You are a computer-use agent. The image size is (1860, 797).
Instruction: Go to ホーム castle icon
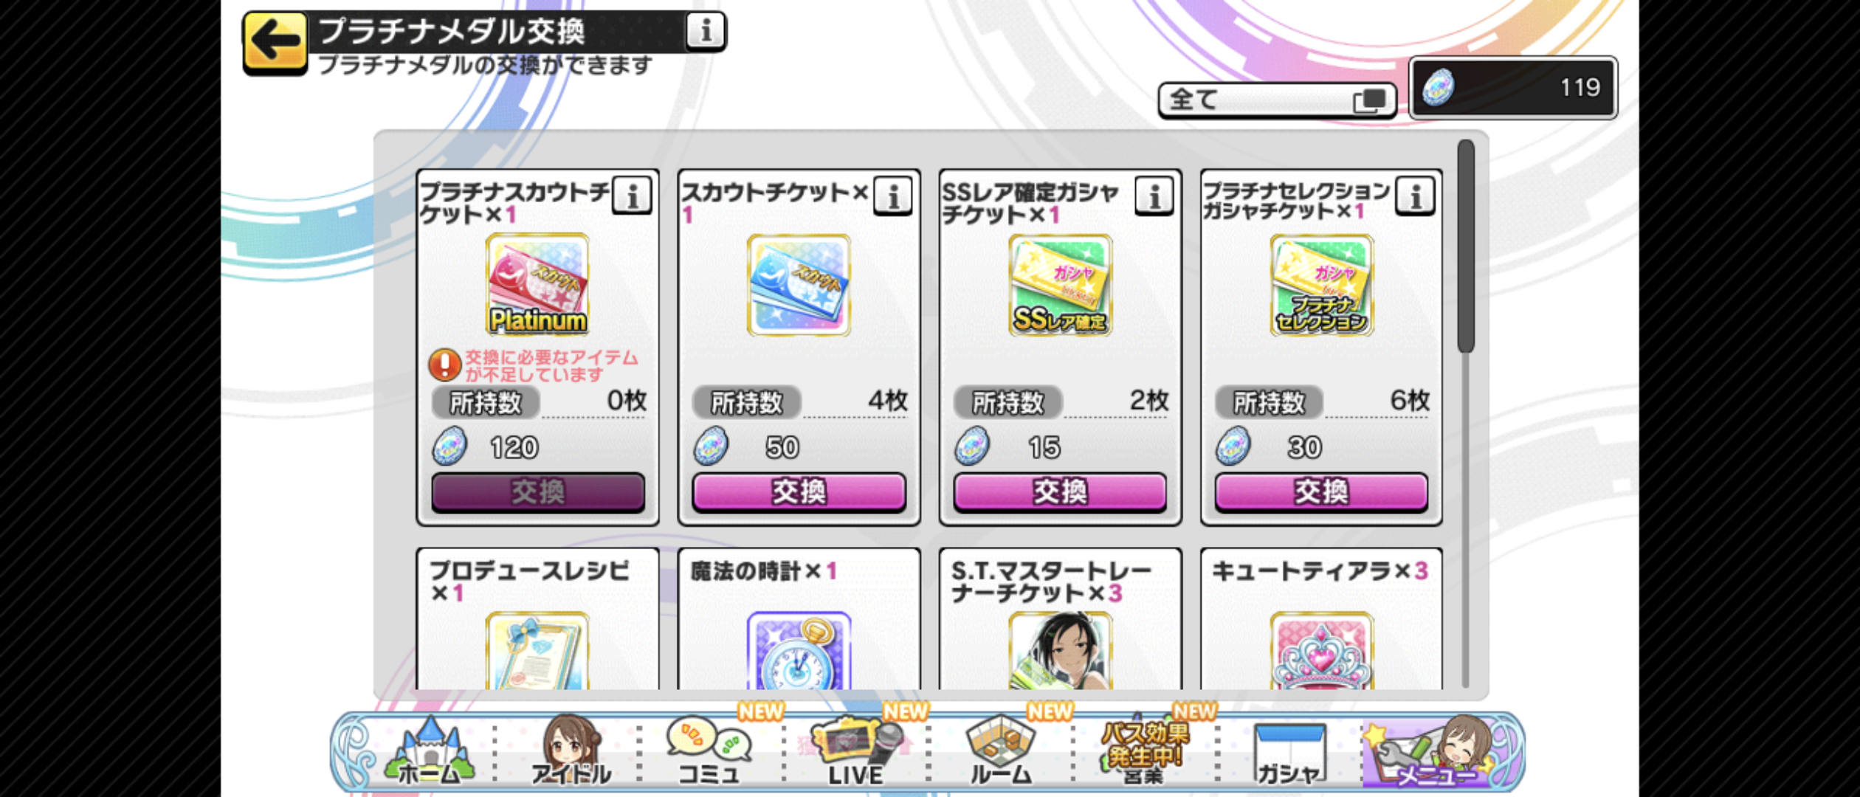coord(430,751)
